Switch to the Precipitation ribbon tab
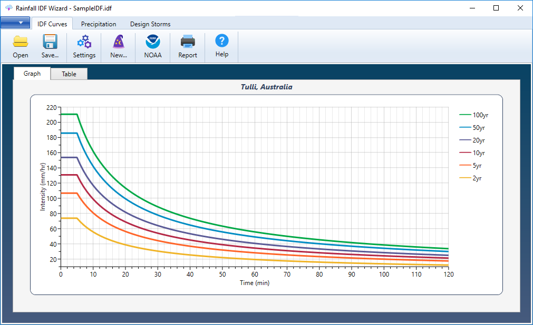533x325 pixels. [99, 24]
